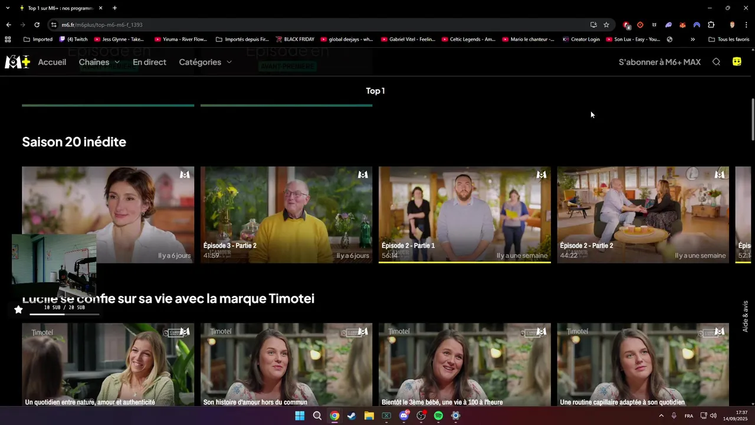This screenshot has width=755, height=425.
Task: Expand the Chaînes dropdown menu
Action: coord(99,62)
